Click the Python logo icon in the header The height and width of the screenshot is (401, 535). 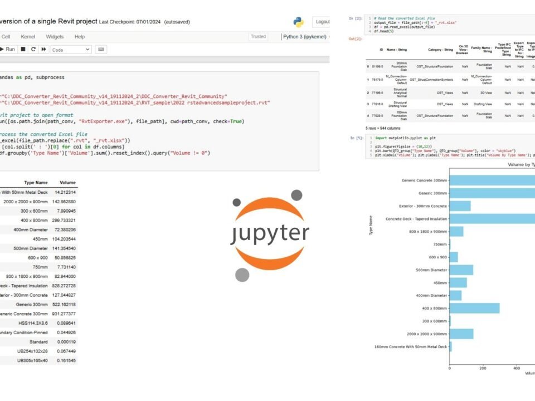click(299, 22)
